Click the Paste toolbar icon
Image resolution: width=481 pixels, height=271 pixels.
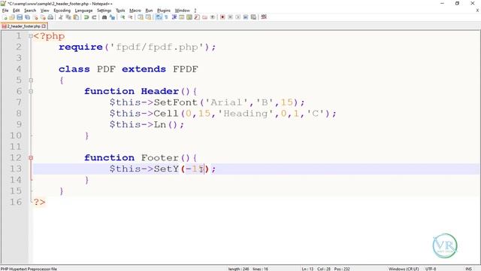(x=76, y=17)
